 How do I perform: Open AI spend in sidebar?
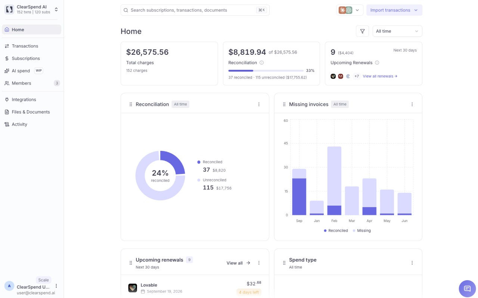(x=31, y=71)
